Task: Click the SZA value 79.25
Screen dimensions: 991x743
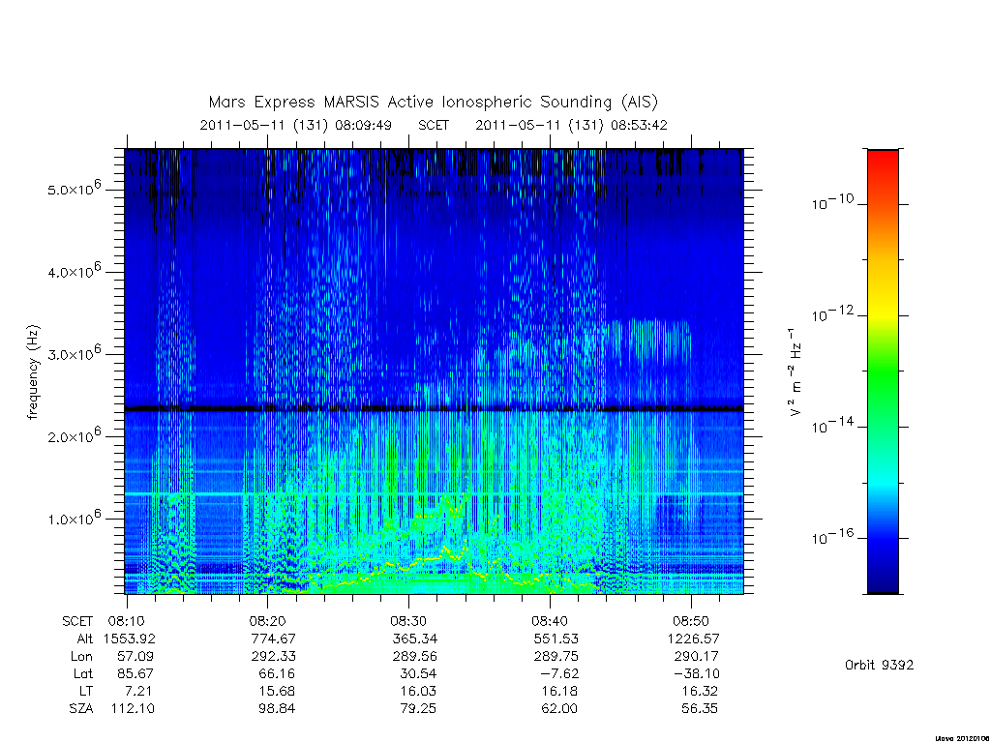Action: tap(418, 709)
